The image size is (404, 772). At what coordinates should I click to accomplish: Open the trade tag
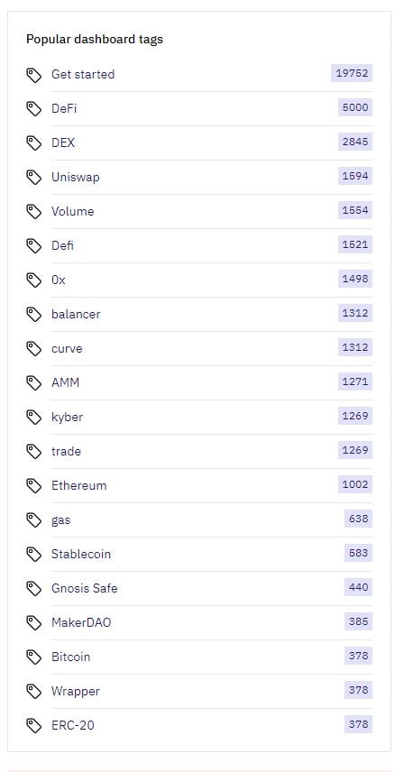[x=66, y=452]
